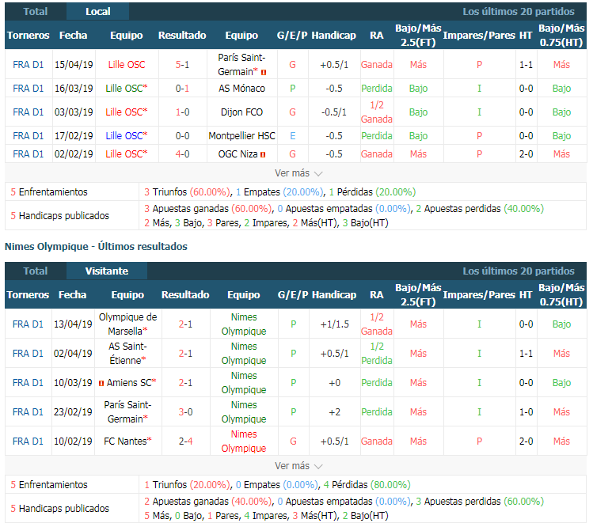Click '3 Triunfos (60.00%)' summary text
Screen dimensions: 593x523
(x=188, y=192)
